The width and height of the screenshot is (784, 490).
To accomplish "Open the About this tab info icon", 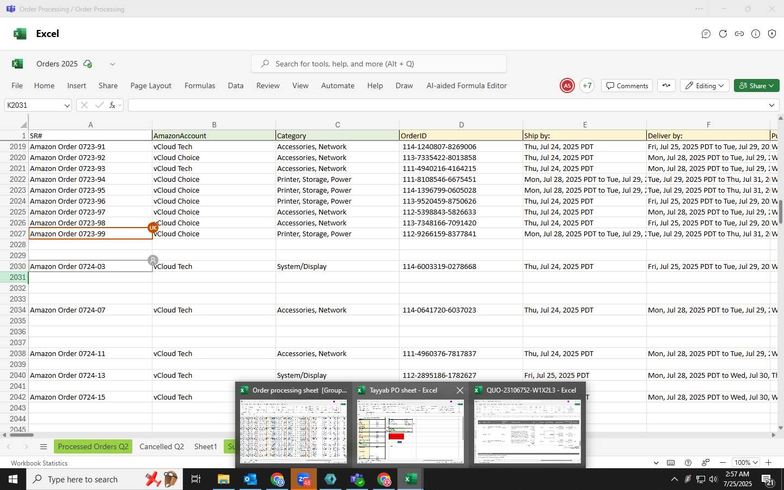I will coord(756,34).
